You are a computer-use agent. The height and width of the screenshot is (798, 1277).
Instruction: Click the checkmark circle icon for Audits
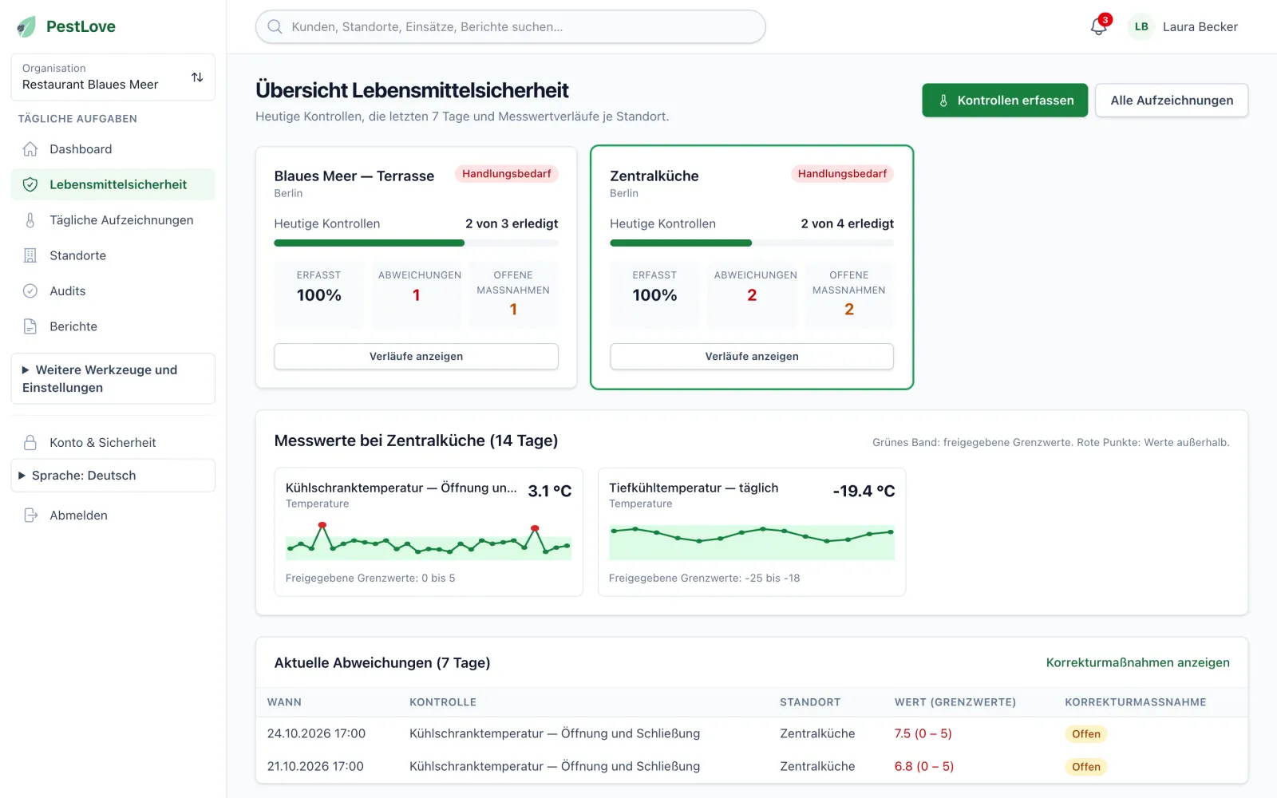(30, 291)
